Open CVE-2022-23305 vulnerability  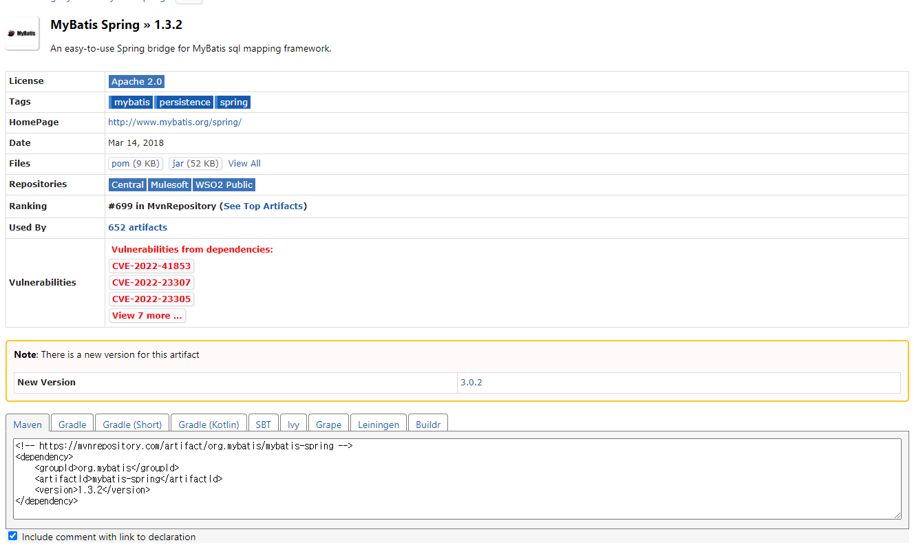click(x=151, y=299)
